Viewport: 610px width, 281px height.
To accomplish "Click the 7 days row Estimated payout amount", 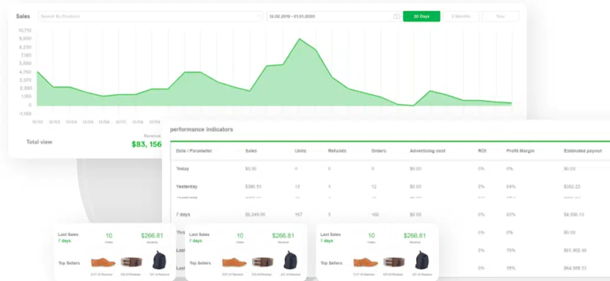I will point(574,214).
